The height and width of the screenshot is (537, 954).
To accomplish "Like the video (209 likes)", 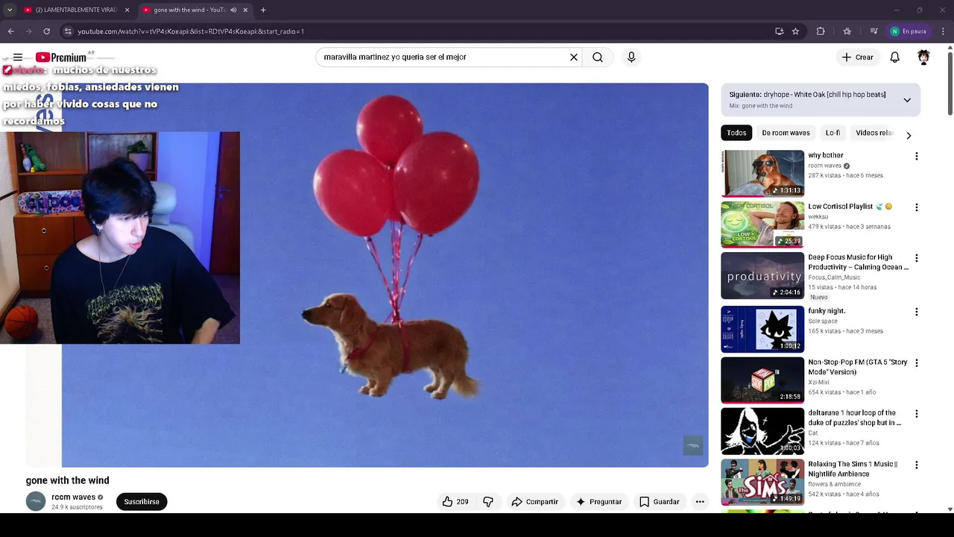I will (x=455, y=502).
